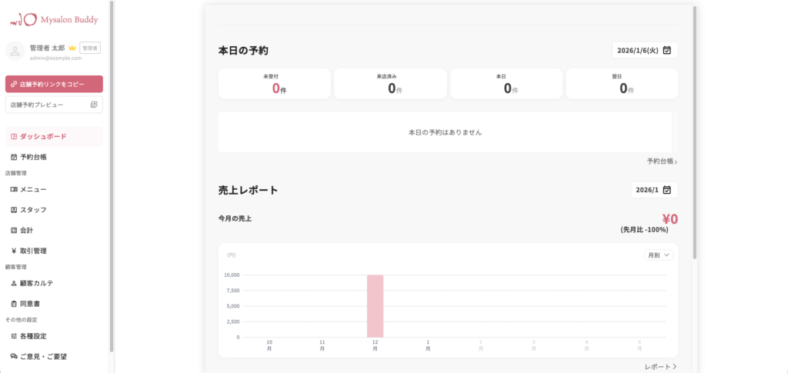Go to スタッフ in sidebar

point(32,210)
